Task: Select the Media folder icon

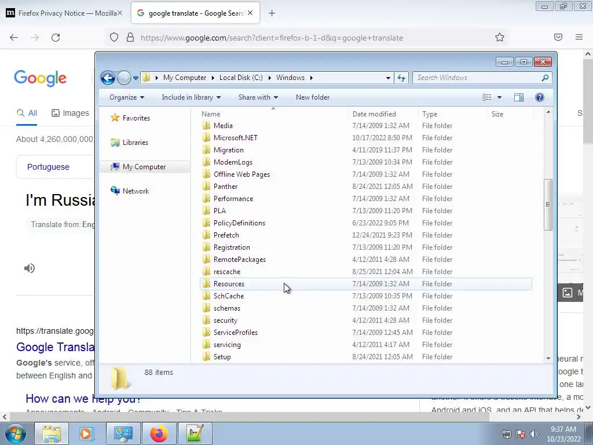Action: click(206, 126)
